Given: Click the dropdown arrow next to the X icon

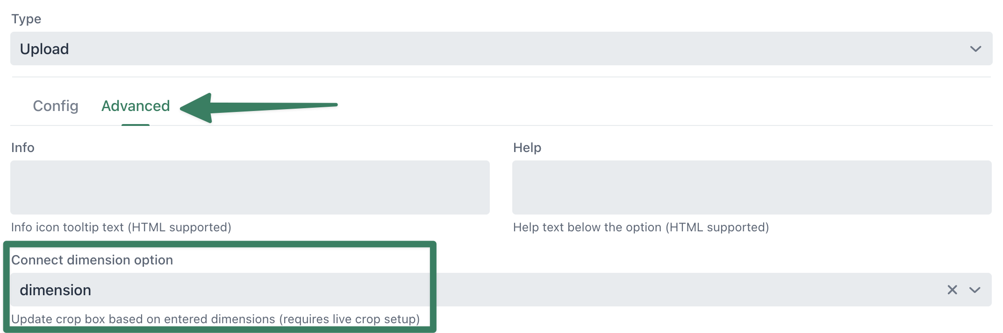Looking at the screenshot, I should 975,290.
